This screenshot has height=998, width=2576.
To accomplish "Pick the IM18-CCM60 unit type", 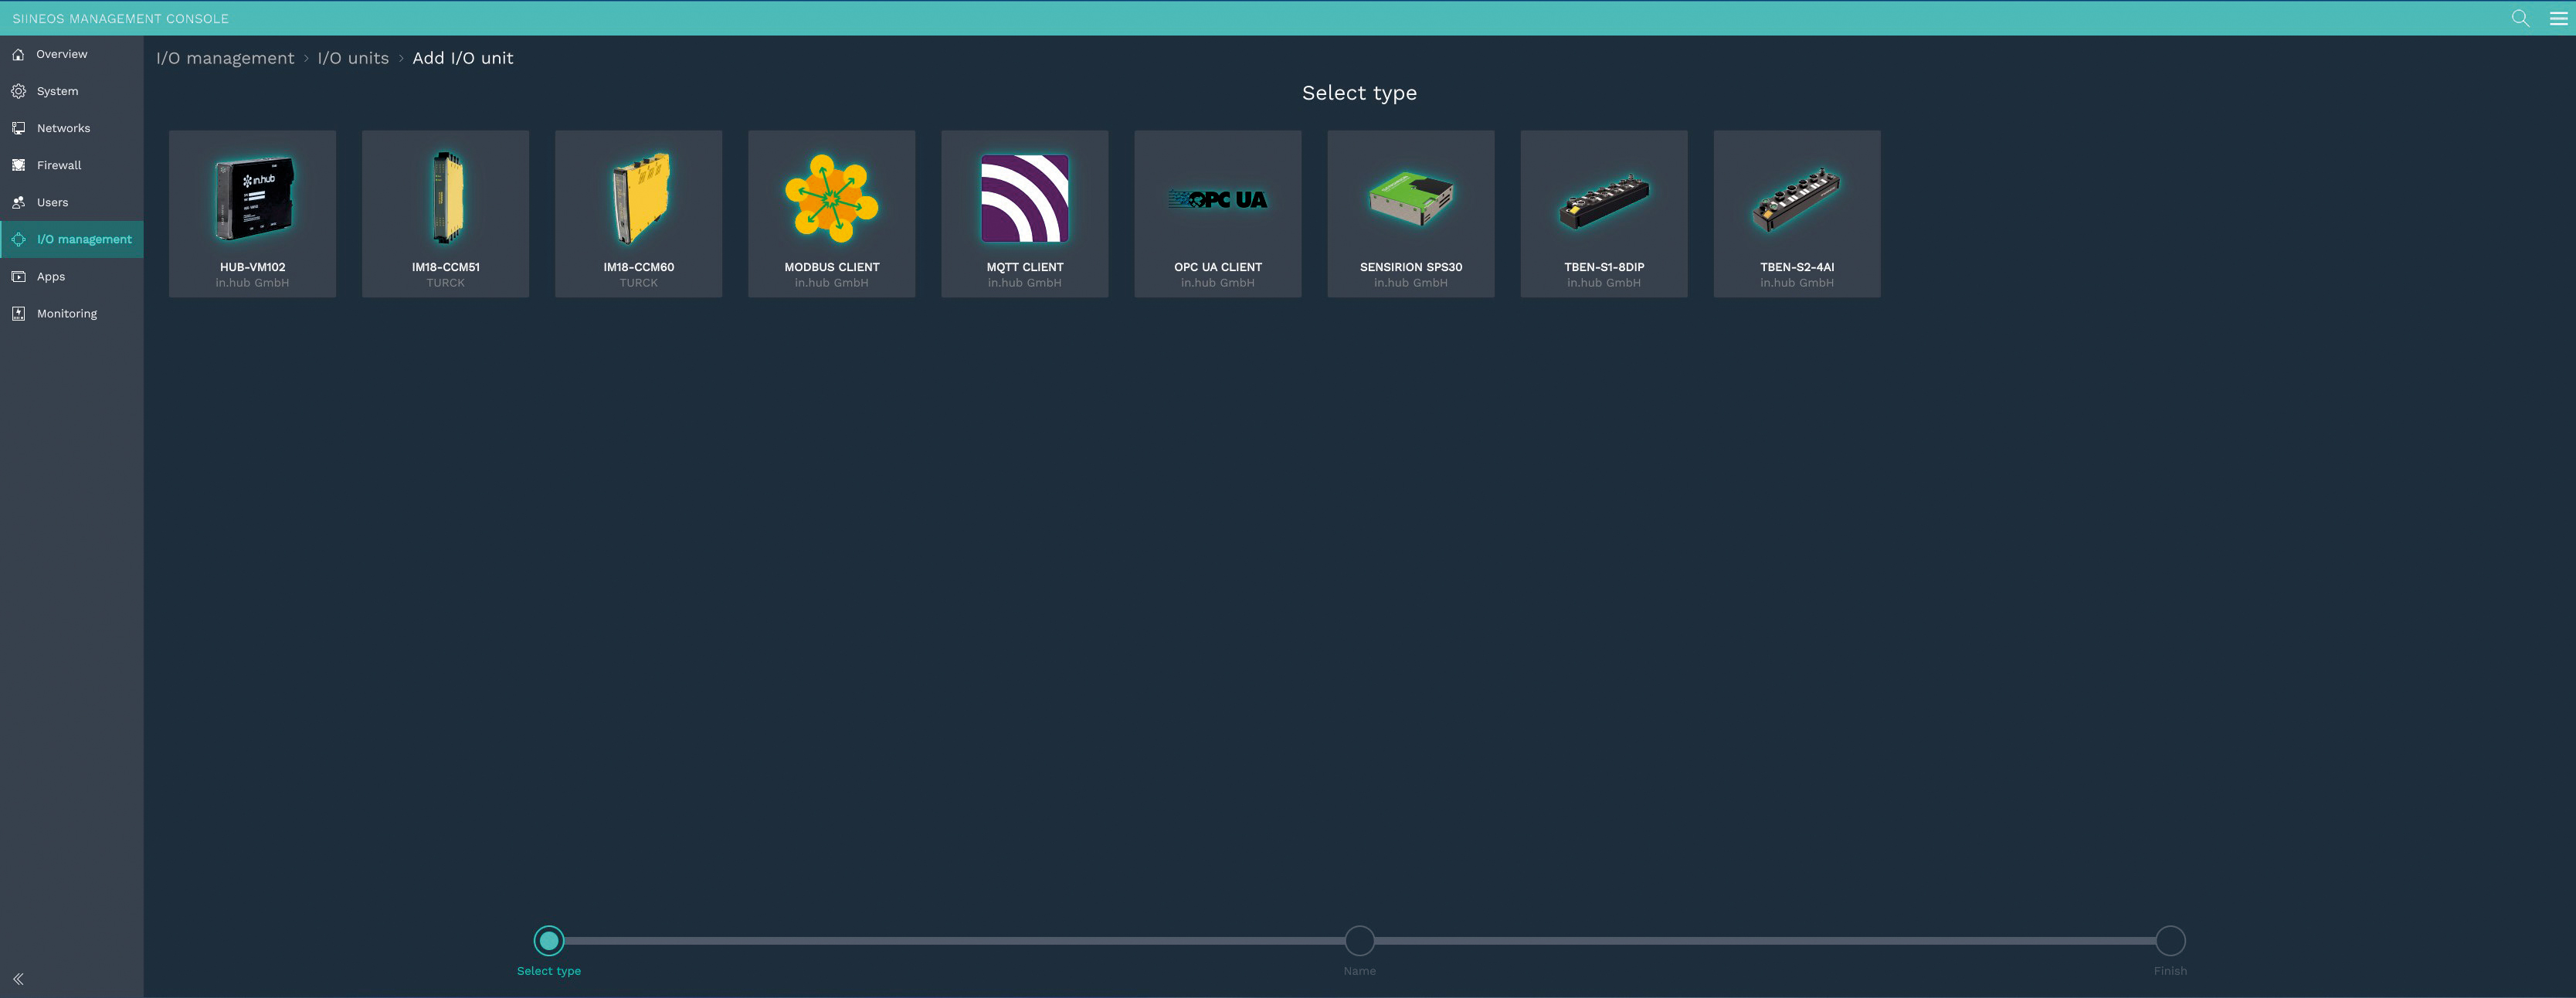I will [x=638, y=213].
